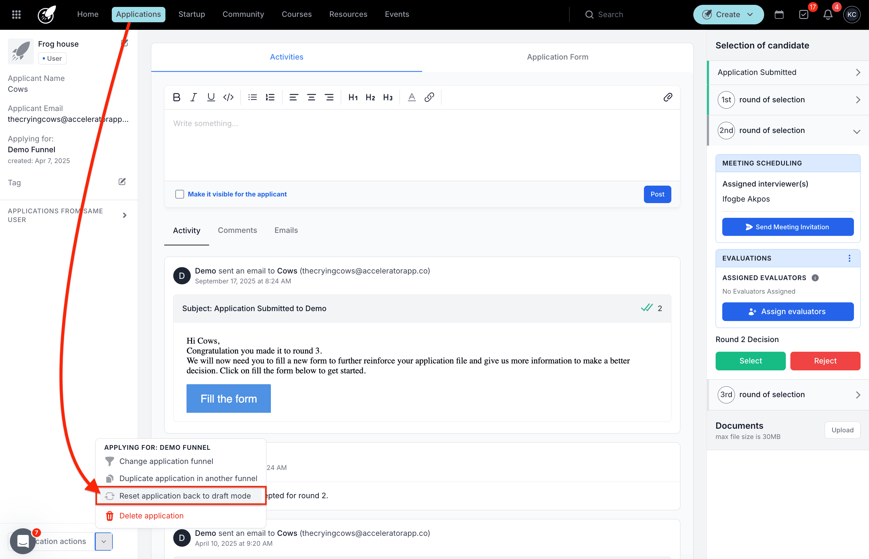Attach a file using the paperclip icon
Viewport: 869px width, 559px height.
pyautogui.click(x=668, y=97)
